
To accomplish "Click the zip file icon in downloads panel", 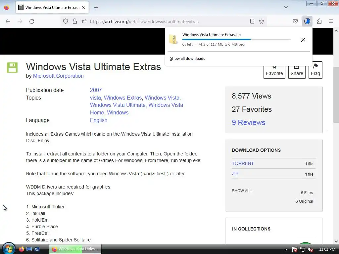I will (x=173, y=39).
